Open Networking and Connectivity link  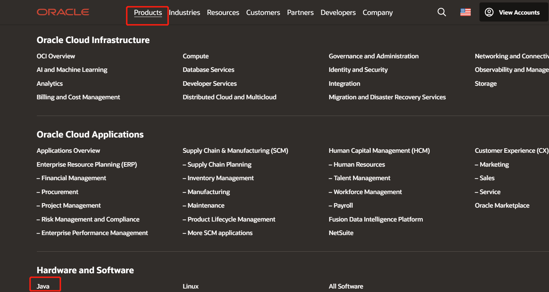[512, 56]
